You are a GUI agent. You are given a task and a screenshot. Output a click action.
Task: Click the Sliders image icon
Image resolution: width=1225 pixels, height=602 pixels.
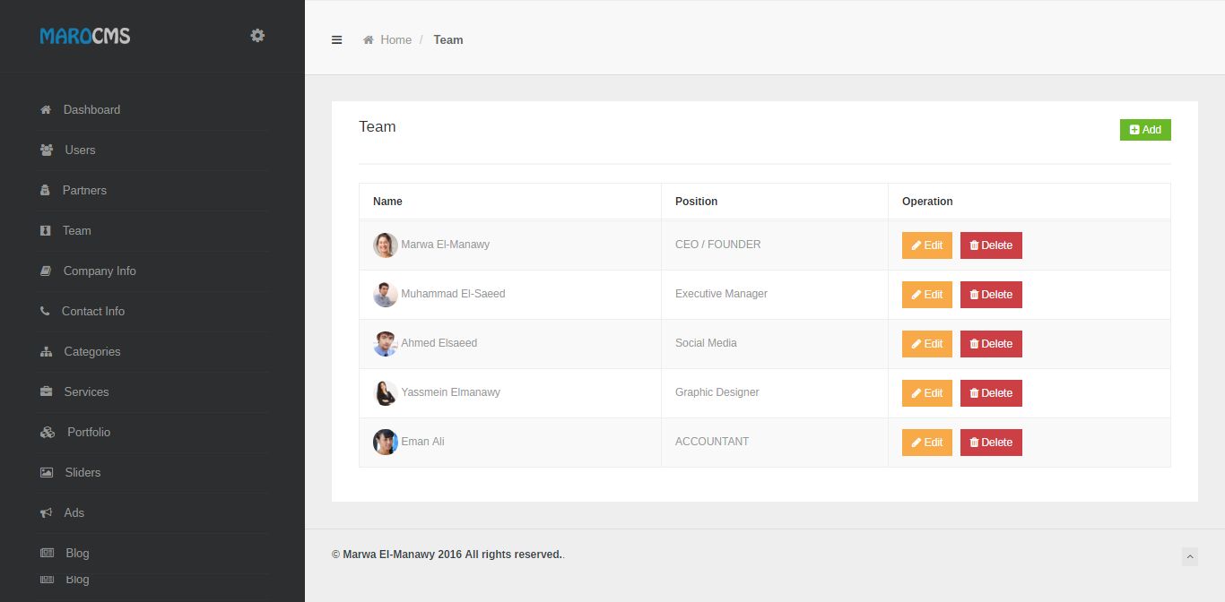point(47,472)
